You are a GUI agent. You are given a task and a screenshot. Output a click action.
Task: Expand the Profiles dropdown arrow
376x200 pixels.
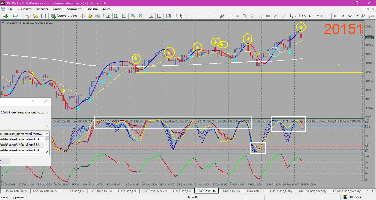(20, 16)
